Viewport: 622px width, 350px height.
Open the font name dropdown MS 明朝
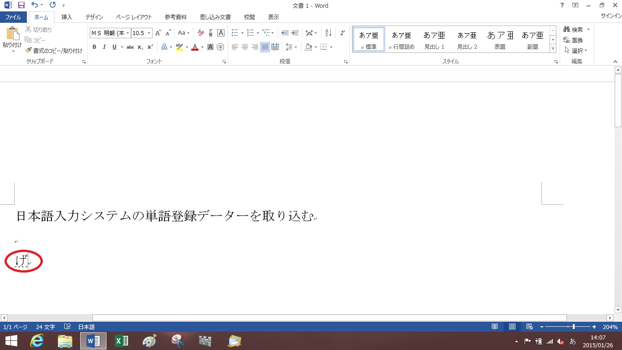click(128, 33)
